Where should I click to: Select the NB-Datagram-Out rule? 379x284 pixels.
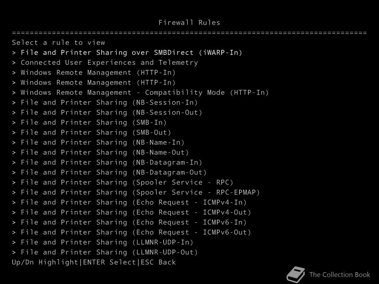point(114,172)
